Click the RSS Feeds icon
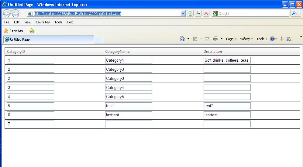303x167 pixels. tap(195, 39)
